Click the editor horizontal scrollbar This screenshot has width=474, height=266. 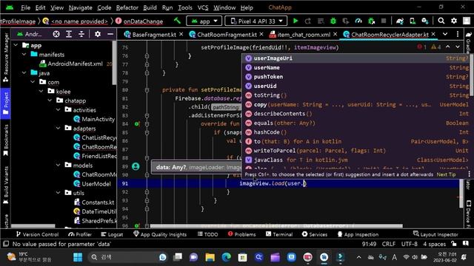276,225
